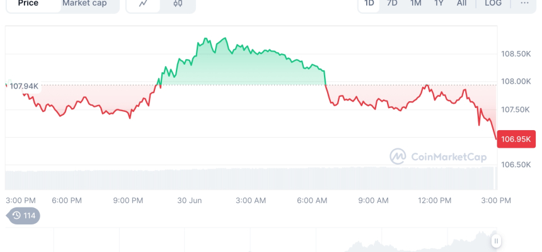
Task: Click the 12:00 PM time axis label
Action: pos(435,200)
